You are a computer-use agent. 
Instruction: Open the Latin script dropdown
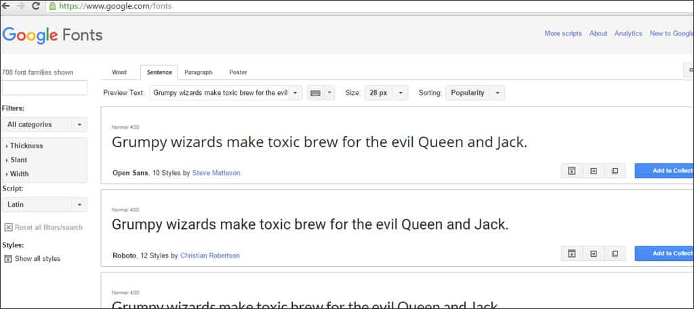tap(44, 205)
